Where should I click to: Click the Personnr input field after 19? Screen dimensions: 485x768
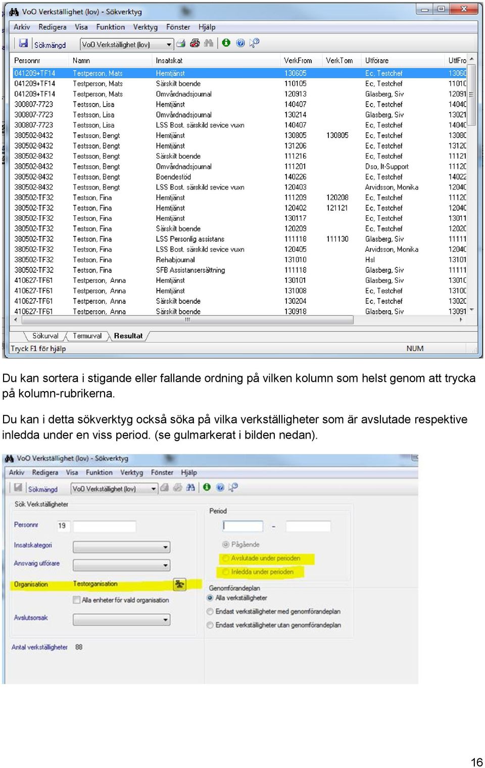point(105,526)
